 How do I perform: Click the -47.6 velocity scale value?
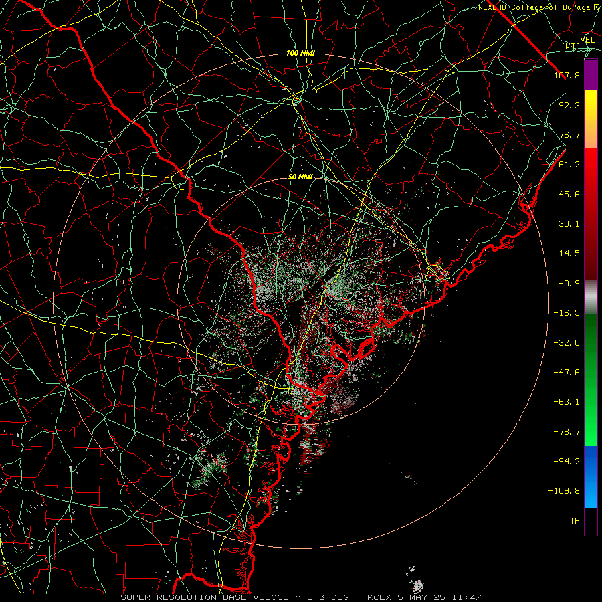click(567, 373)
